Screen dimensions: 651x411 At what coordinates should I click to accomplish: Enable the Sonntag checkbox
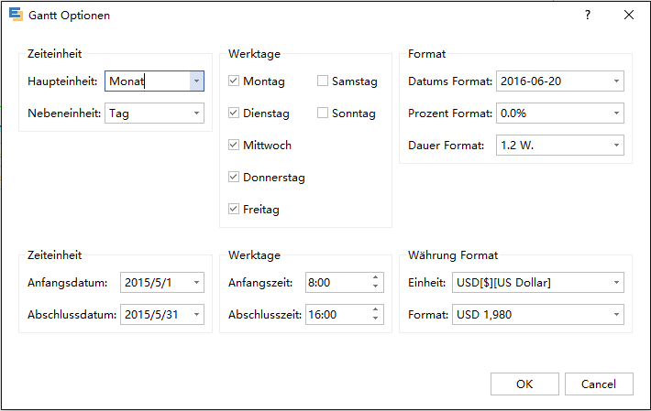pos(323,114)
